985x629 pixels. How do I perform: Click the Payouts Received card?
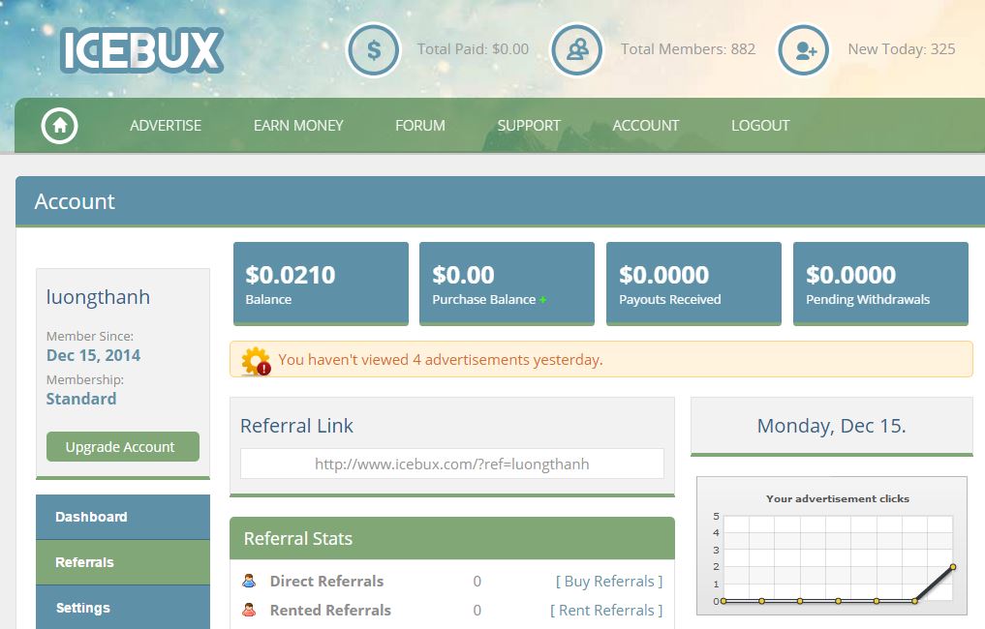pyautogui.click(x=693, y=284)
